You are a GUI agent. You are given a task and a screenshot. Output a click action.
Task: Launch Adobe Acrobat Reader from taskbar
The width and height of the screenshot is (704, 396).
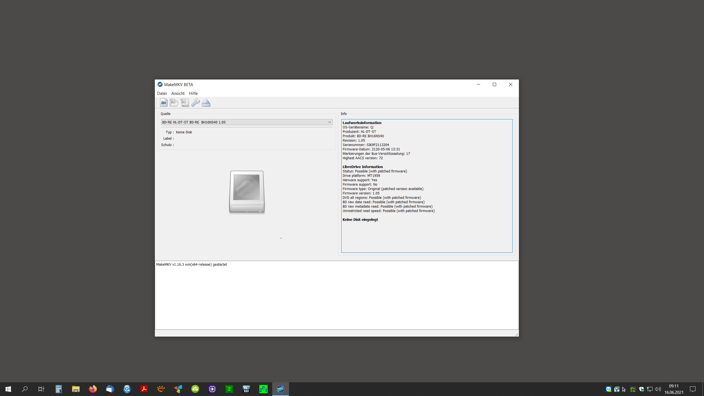coord(144,389)
